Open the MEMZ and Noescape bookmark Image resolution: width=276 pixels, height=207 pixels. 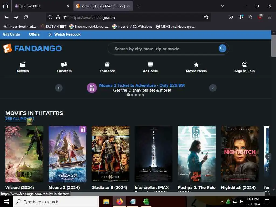pyautogui.click(x=175, y=27)
